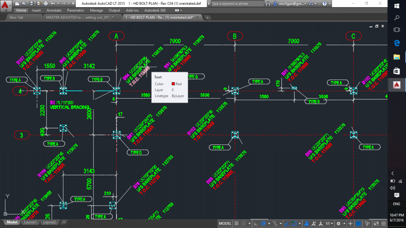Screen dimensions: 406x228
Task: Switch to the Layout1 tab
Action: click(30, 222)
